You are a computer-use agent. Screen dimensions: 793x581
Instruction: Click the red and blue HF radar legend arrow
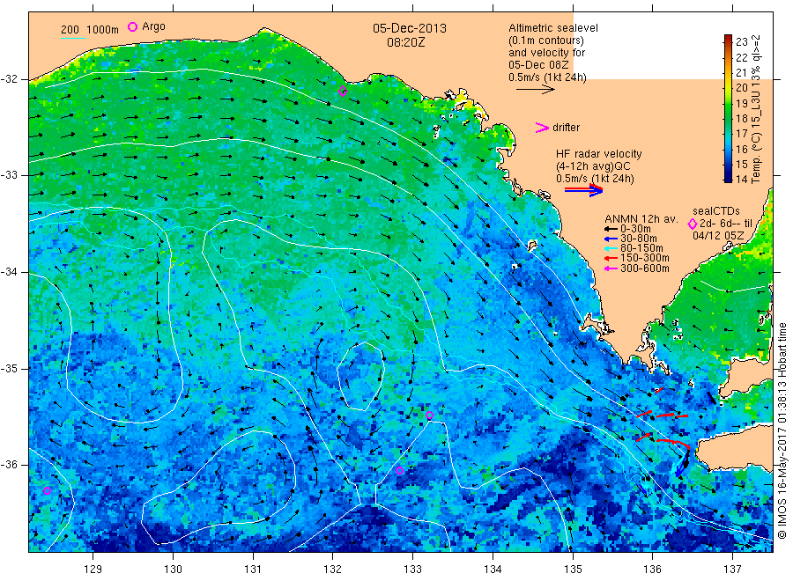tap(583, 190)
